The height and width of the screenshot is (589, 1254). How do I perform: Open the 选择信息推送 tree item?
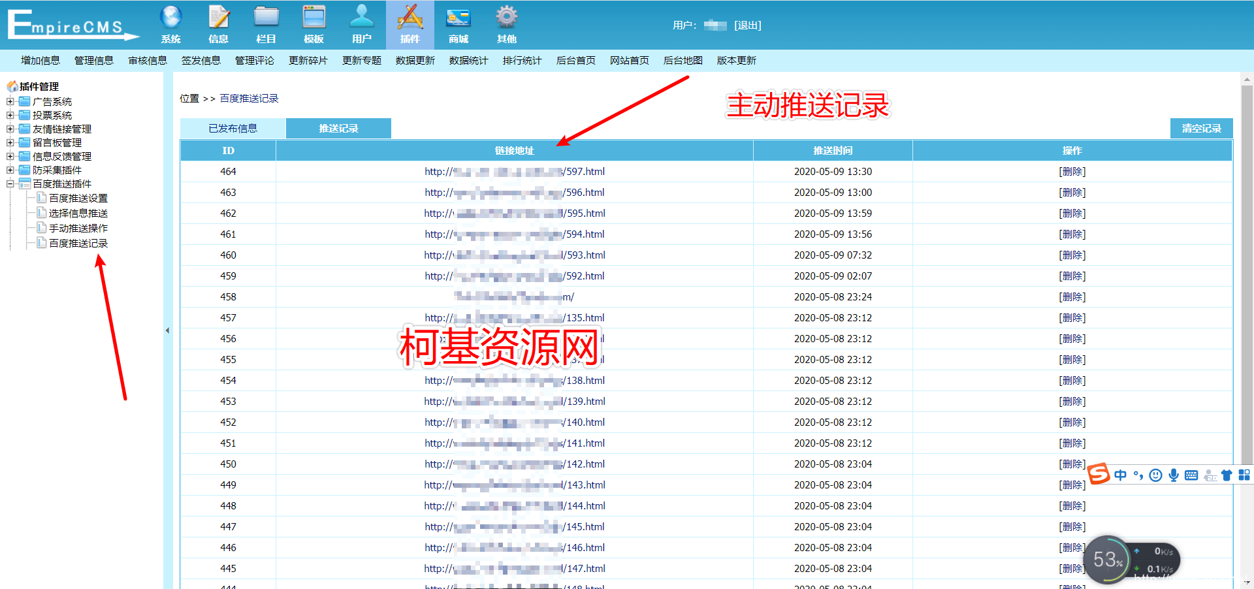tap(78, 213)
